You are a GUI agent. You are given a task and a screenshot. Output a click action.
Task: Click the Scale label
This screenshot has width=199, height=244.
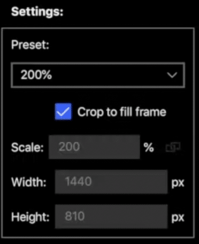click(27, 148)
